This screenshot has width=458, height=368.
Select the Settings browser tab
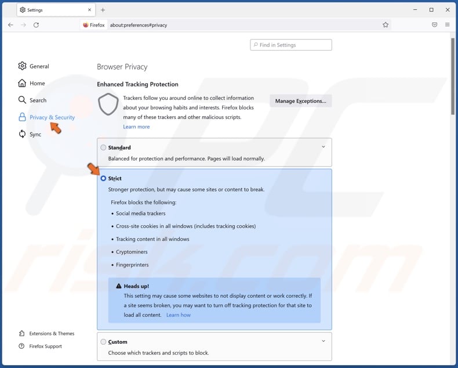pyautogui.click(x=56, y=10)
